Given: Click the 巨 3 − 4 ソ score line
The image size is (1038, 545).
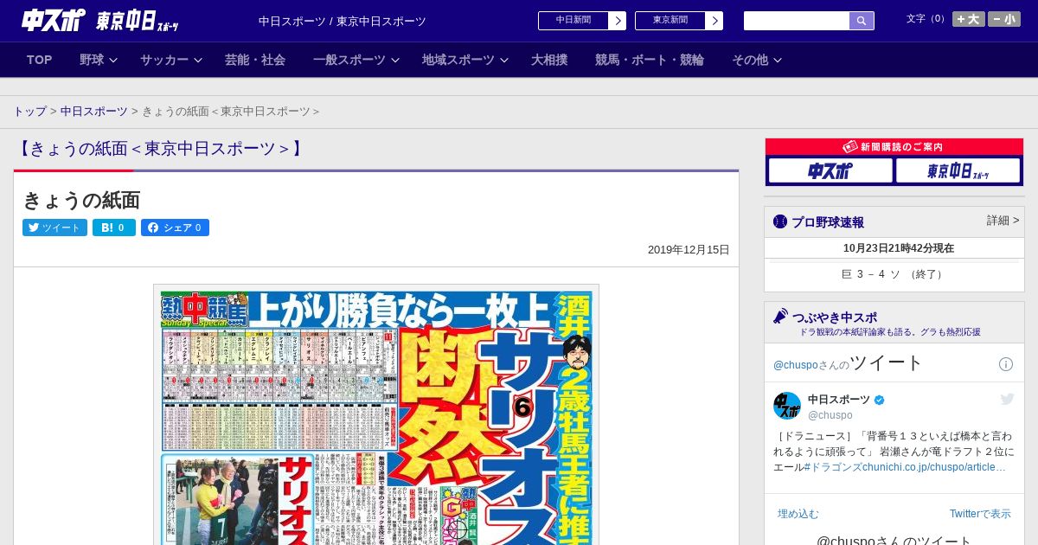Looking at the screenshot, I should click(x=894, y=274).
